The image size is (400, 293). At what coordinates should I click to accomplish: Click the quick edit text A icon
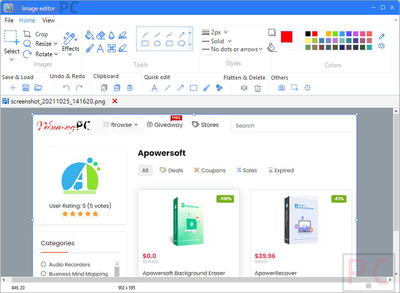154,88
